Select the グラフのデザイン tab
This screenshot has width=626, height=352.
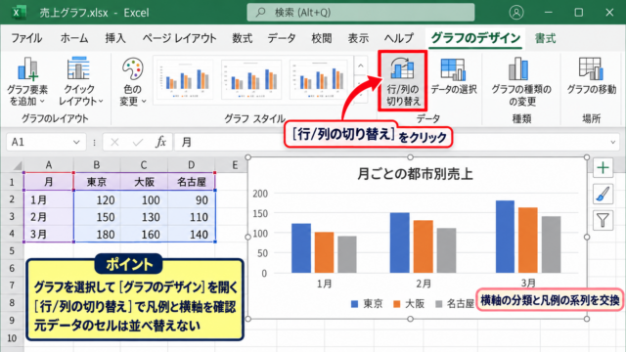(x=475, y=38)
